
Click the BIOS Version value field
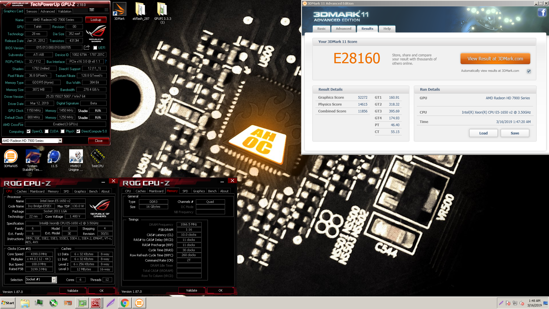(53, 47)
